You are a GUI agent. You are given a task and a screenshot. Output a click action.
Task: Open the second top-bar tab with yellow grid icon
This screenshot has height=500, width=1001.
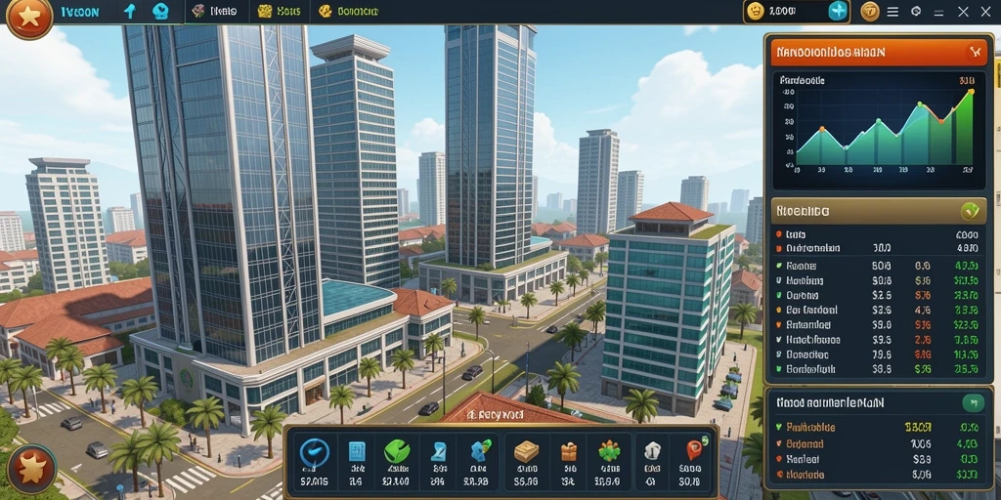pos(279,11)
